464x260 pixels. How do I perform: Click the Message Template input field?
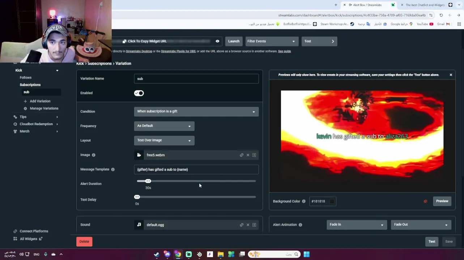tap(196, 169)
